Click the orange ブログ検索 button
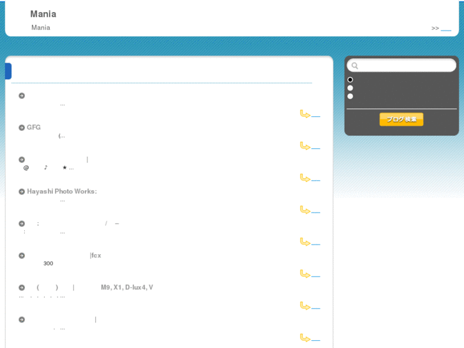 tap(401, 119)
